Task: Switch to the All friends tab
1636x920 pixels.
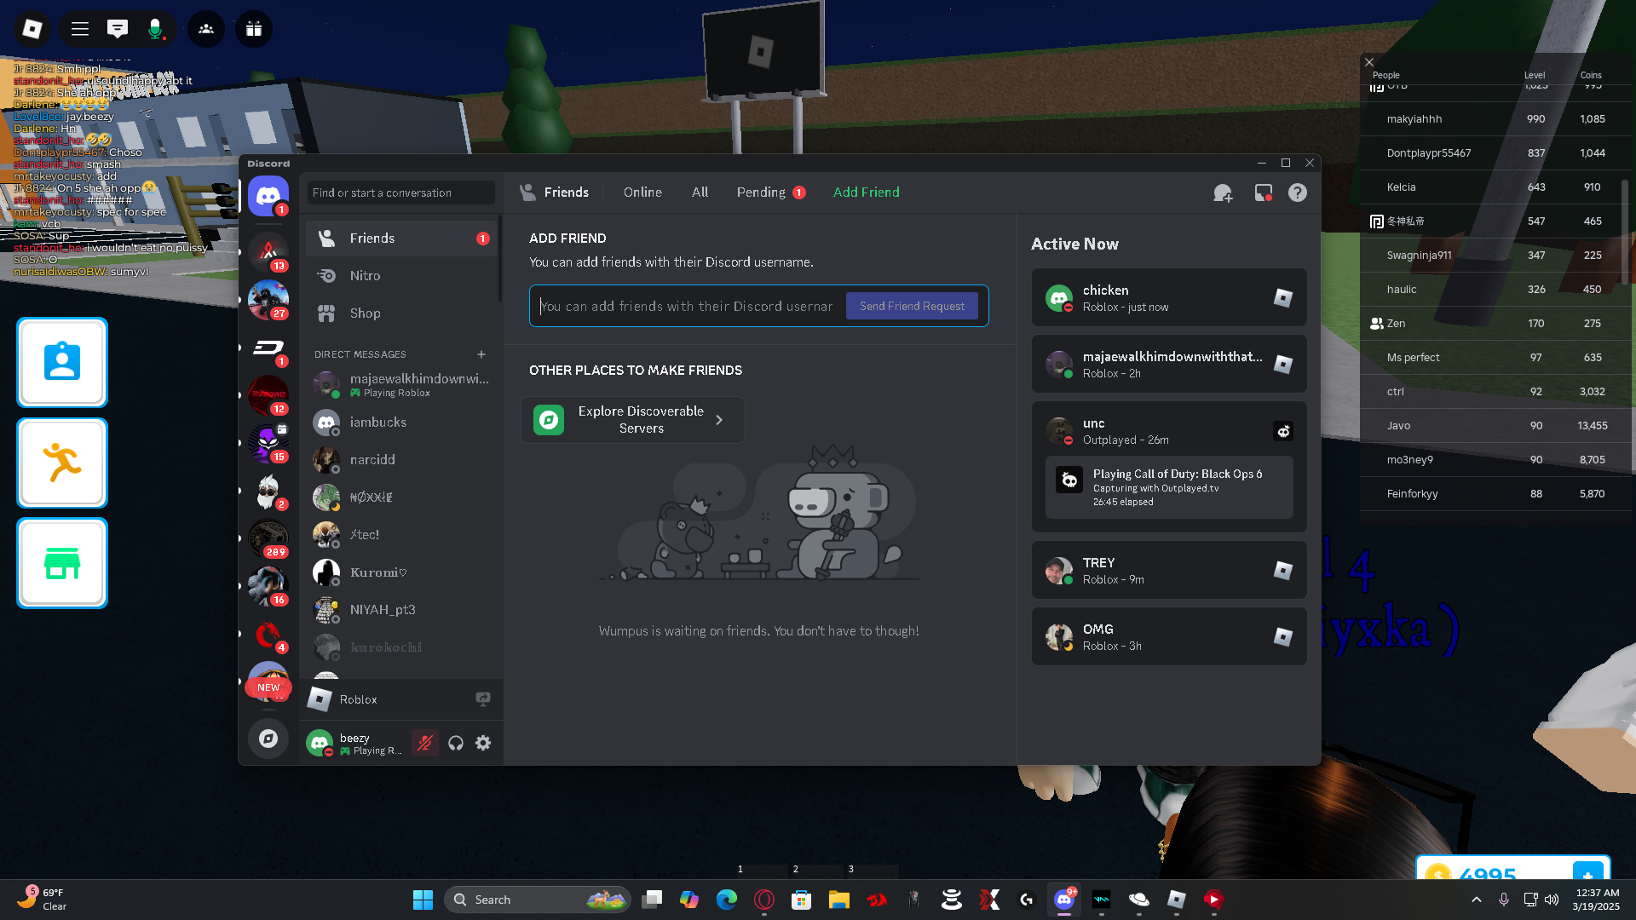Action: [x=700, y=193]
